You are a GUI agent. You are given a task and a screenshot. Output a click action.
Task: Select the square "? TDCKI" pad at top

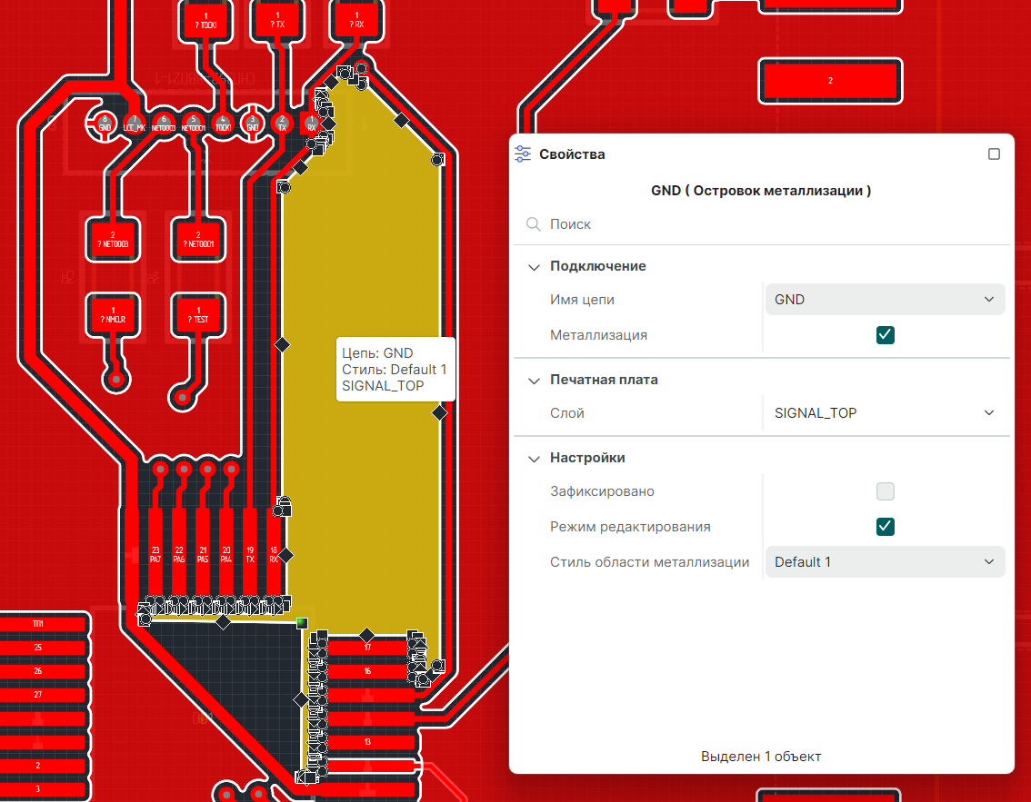(207, 22)
